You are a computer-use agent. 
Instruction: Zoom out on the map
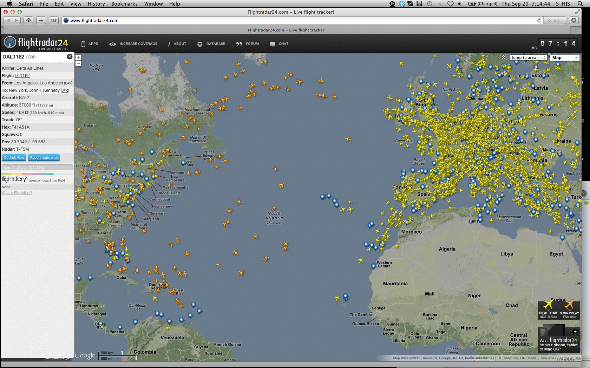coord(78,63)
